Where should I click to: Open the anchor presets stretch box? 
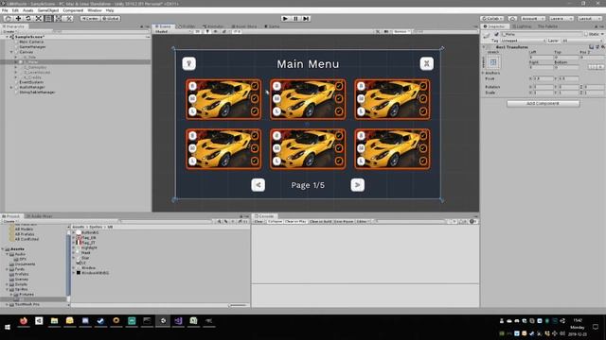[493, 61]
